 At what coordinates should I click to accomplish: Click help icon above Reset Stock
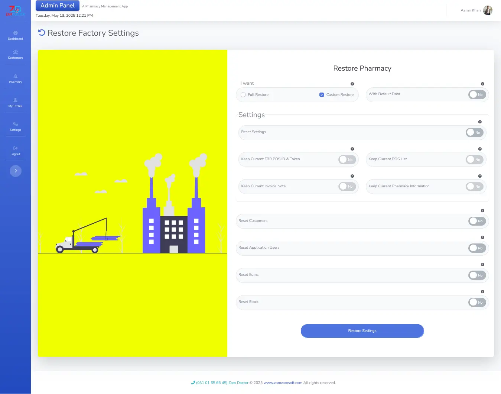[482, 292]
